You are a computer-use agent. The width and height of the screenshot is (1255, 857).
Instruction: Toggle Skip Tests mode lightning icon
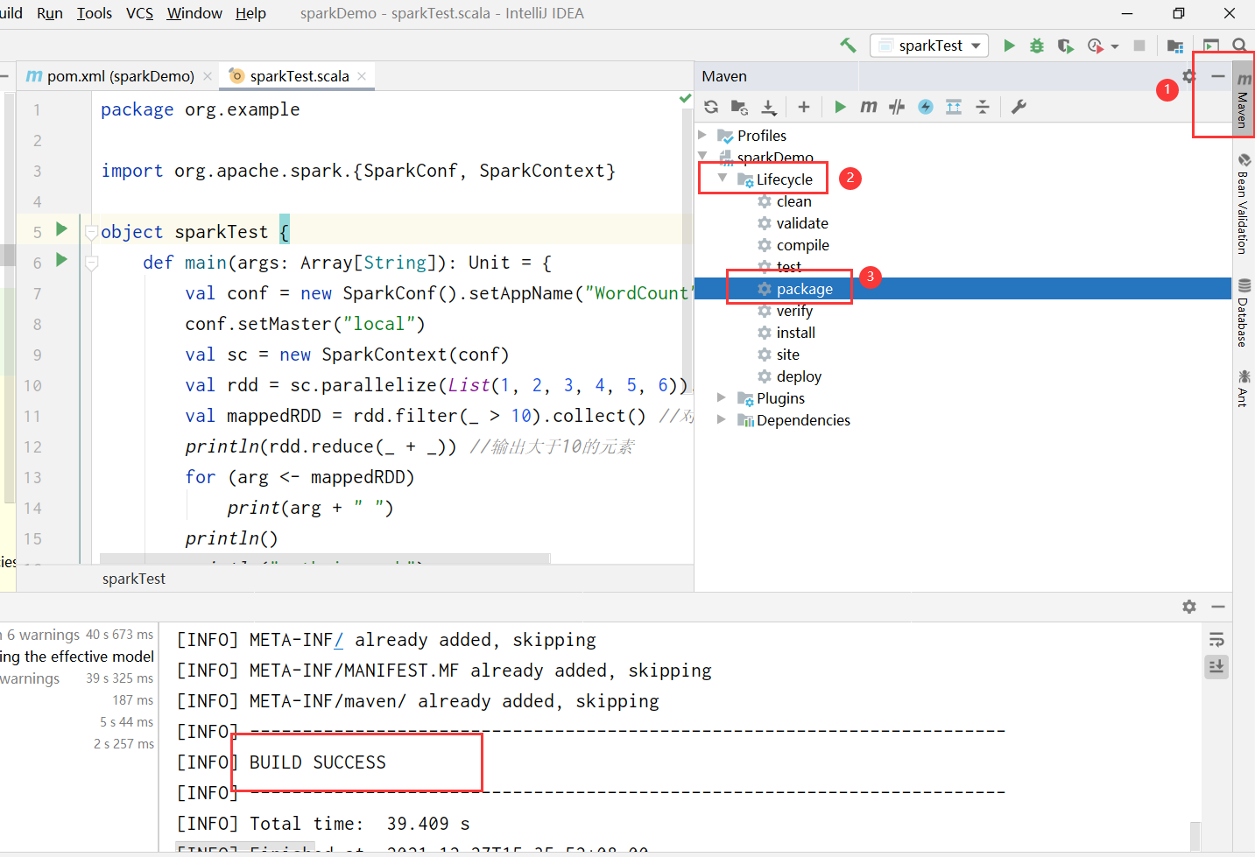tap(926, 107)
